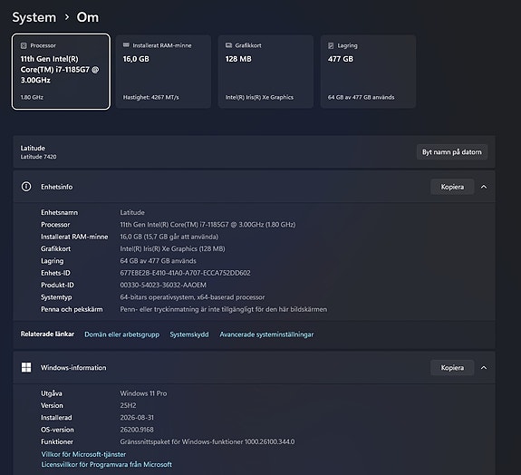This screenshot has width=521, height=475.
Task: Click the Grafikkort display icon
Action: pos(228,45)
